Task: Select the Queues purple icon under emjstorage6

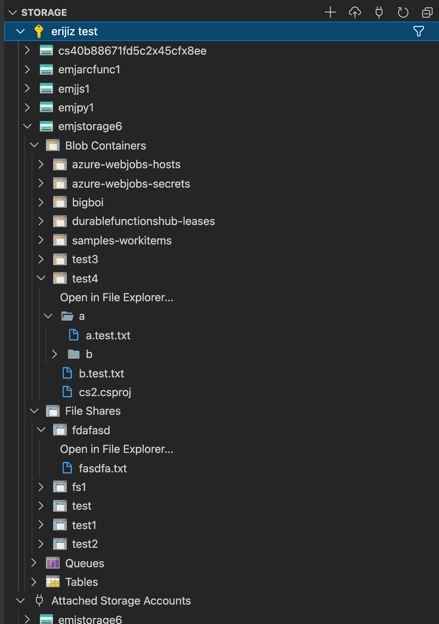Action: 53,563
